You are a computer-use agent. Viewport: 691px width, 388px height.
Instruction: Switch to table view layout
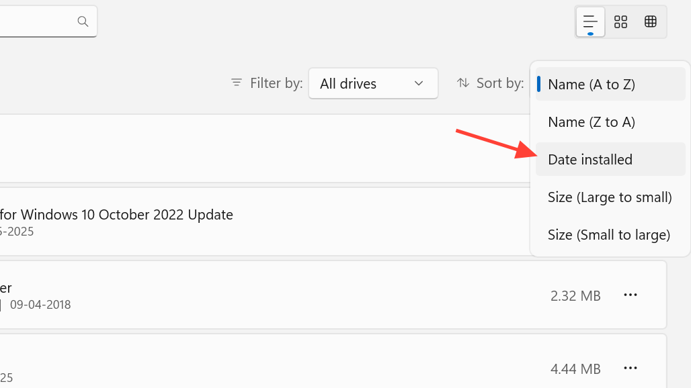point(650,22)
